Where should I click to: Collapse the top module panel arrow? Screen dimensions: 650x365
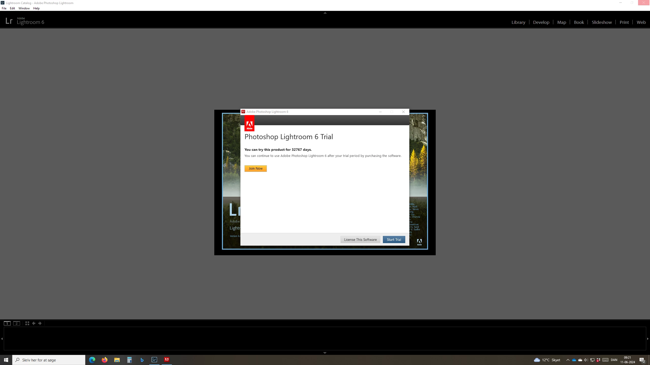tap(325, 13)
